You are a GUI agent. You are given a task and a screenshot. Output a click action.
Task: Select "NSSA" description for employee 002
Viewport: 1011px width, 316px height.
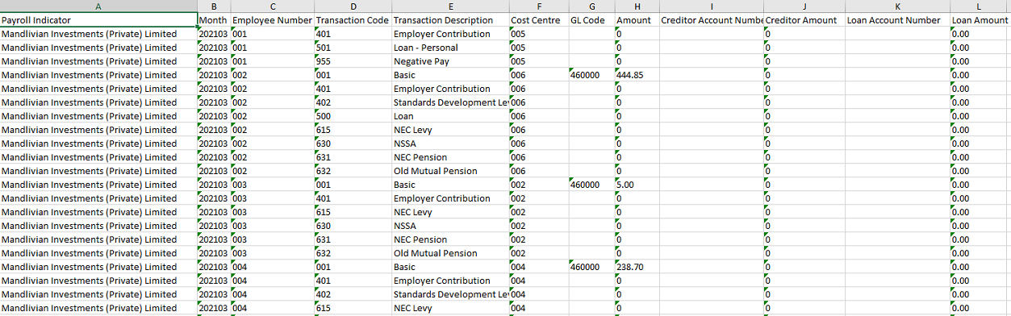point(451,143)
